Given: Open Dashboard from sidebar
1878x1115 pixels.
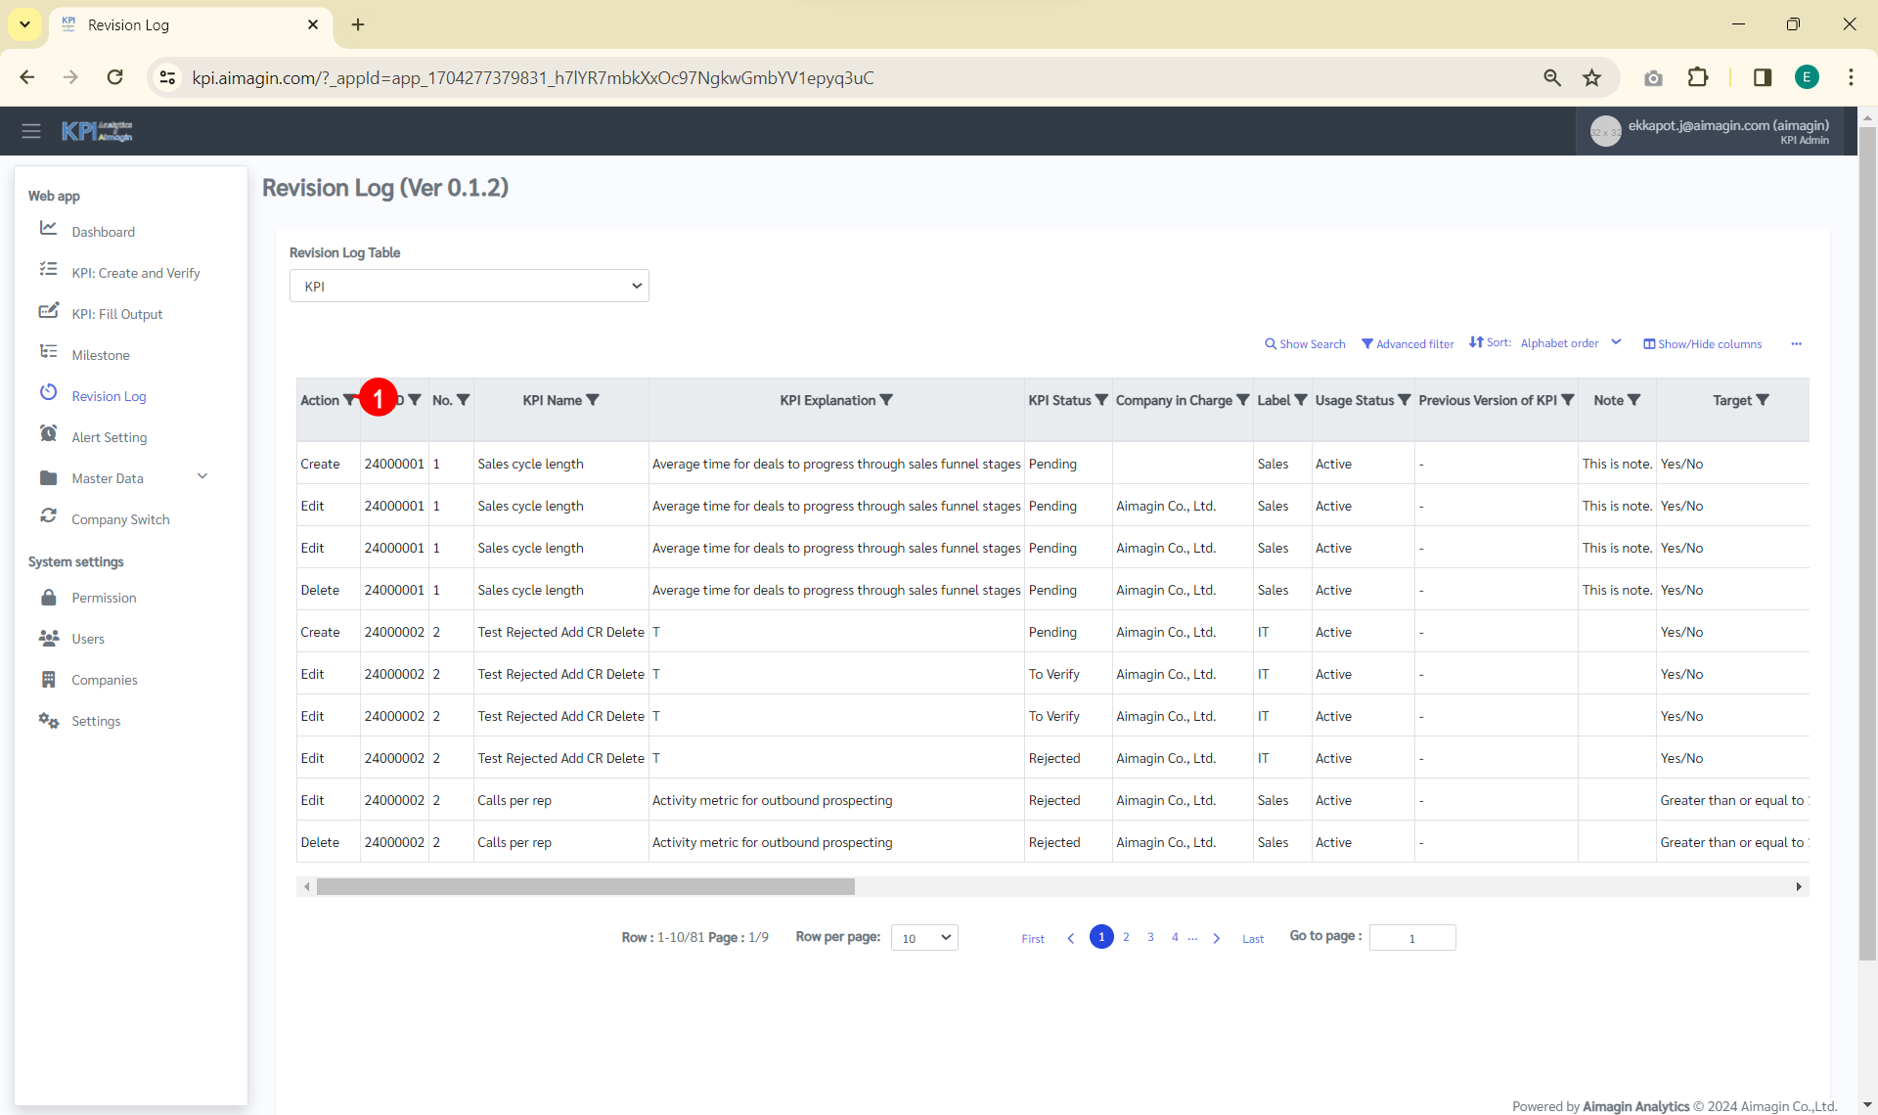Looking at the screenshot, I should 103,232.
